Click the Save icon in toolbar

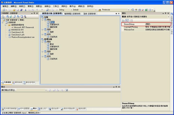point(18,10)
